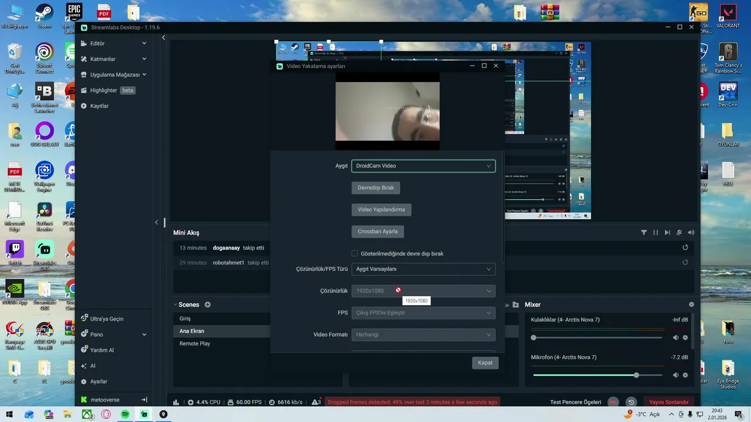This screenshot has width=751, height=422.
Task: Open the Video Formatı dropdown
Action: click(x=423, y=335)
